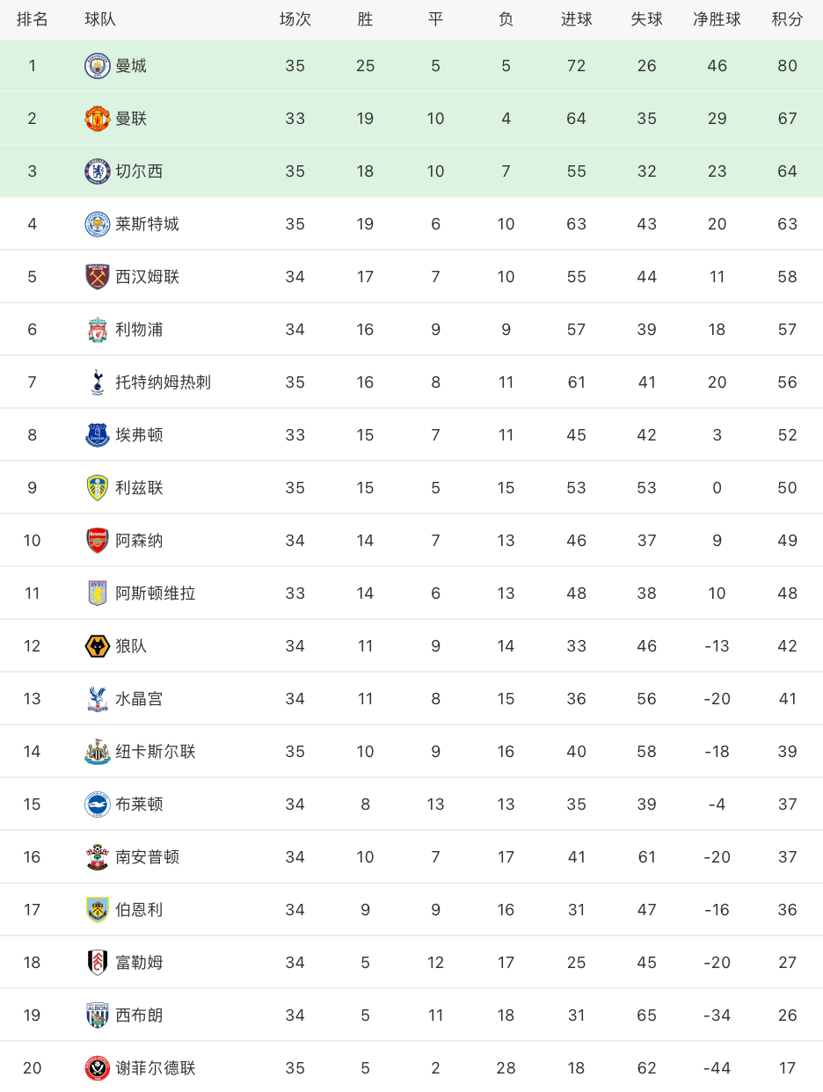
Task: Select the 排名 column header
Action: pyautogui.click(x=33, y=19)
